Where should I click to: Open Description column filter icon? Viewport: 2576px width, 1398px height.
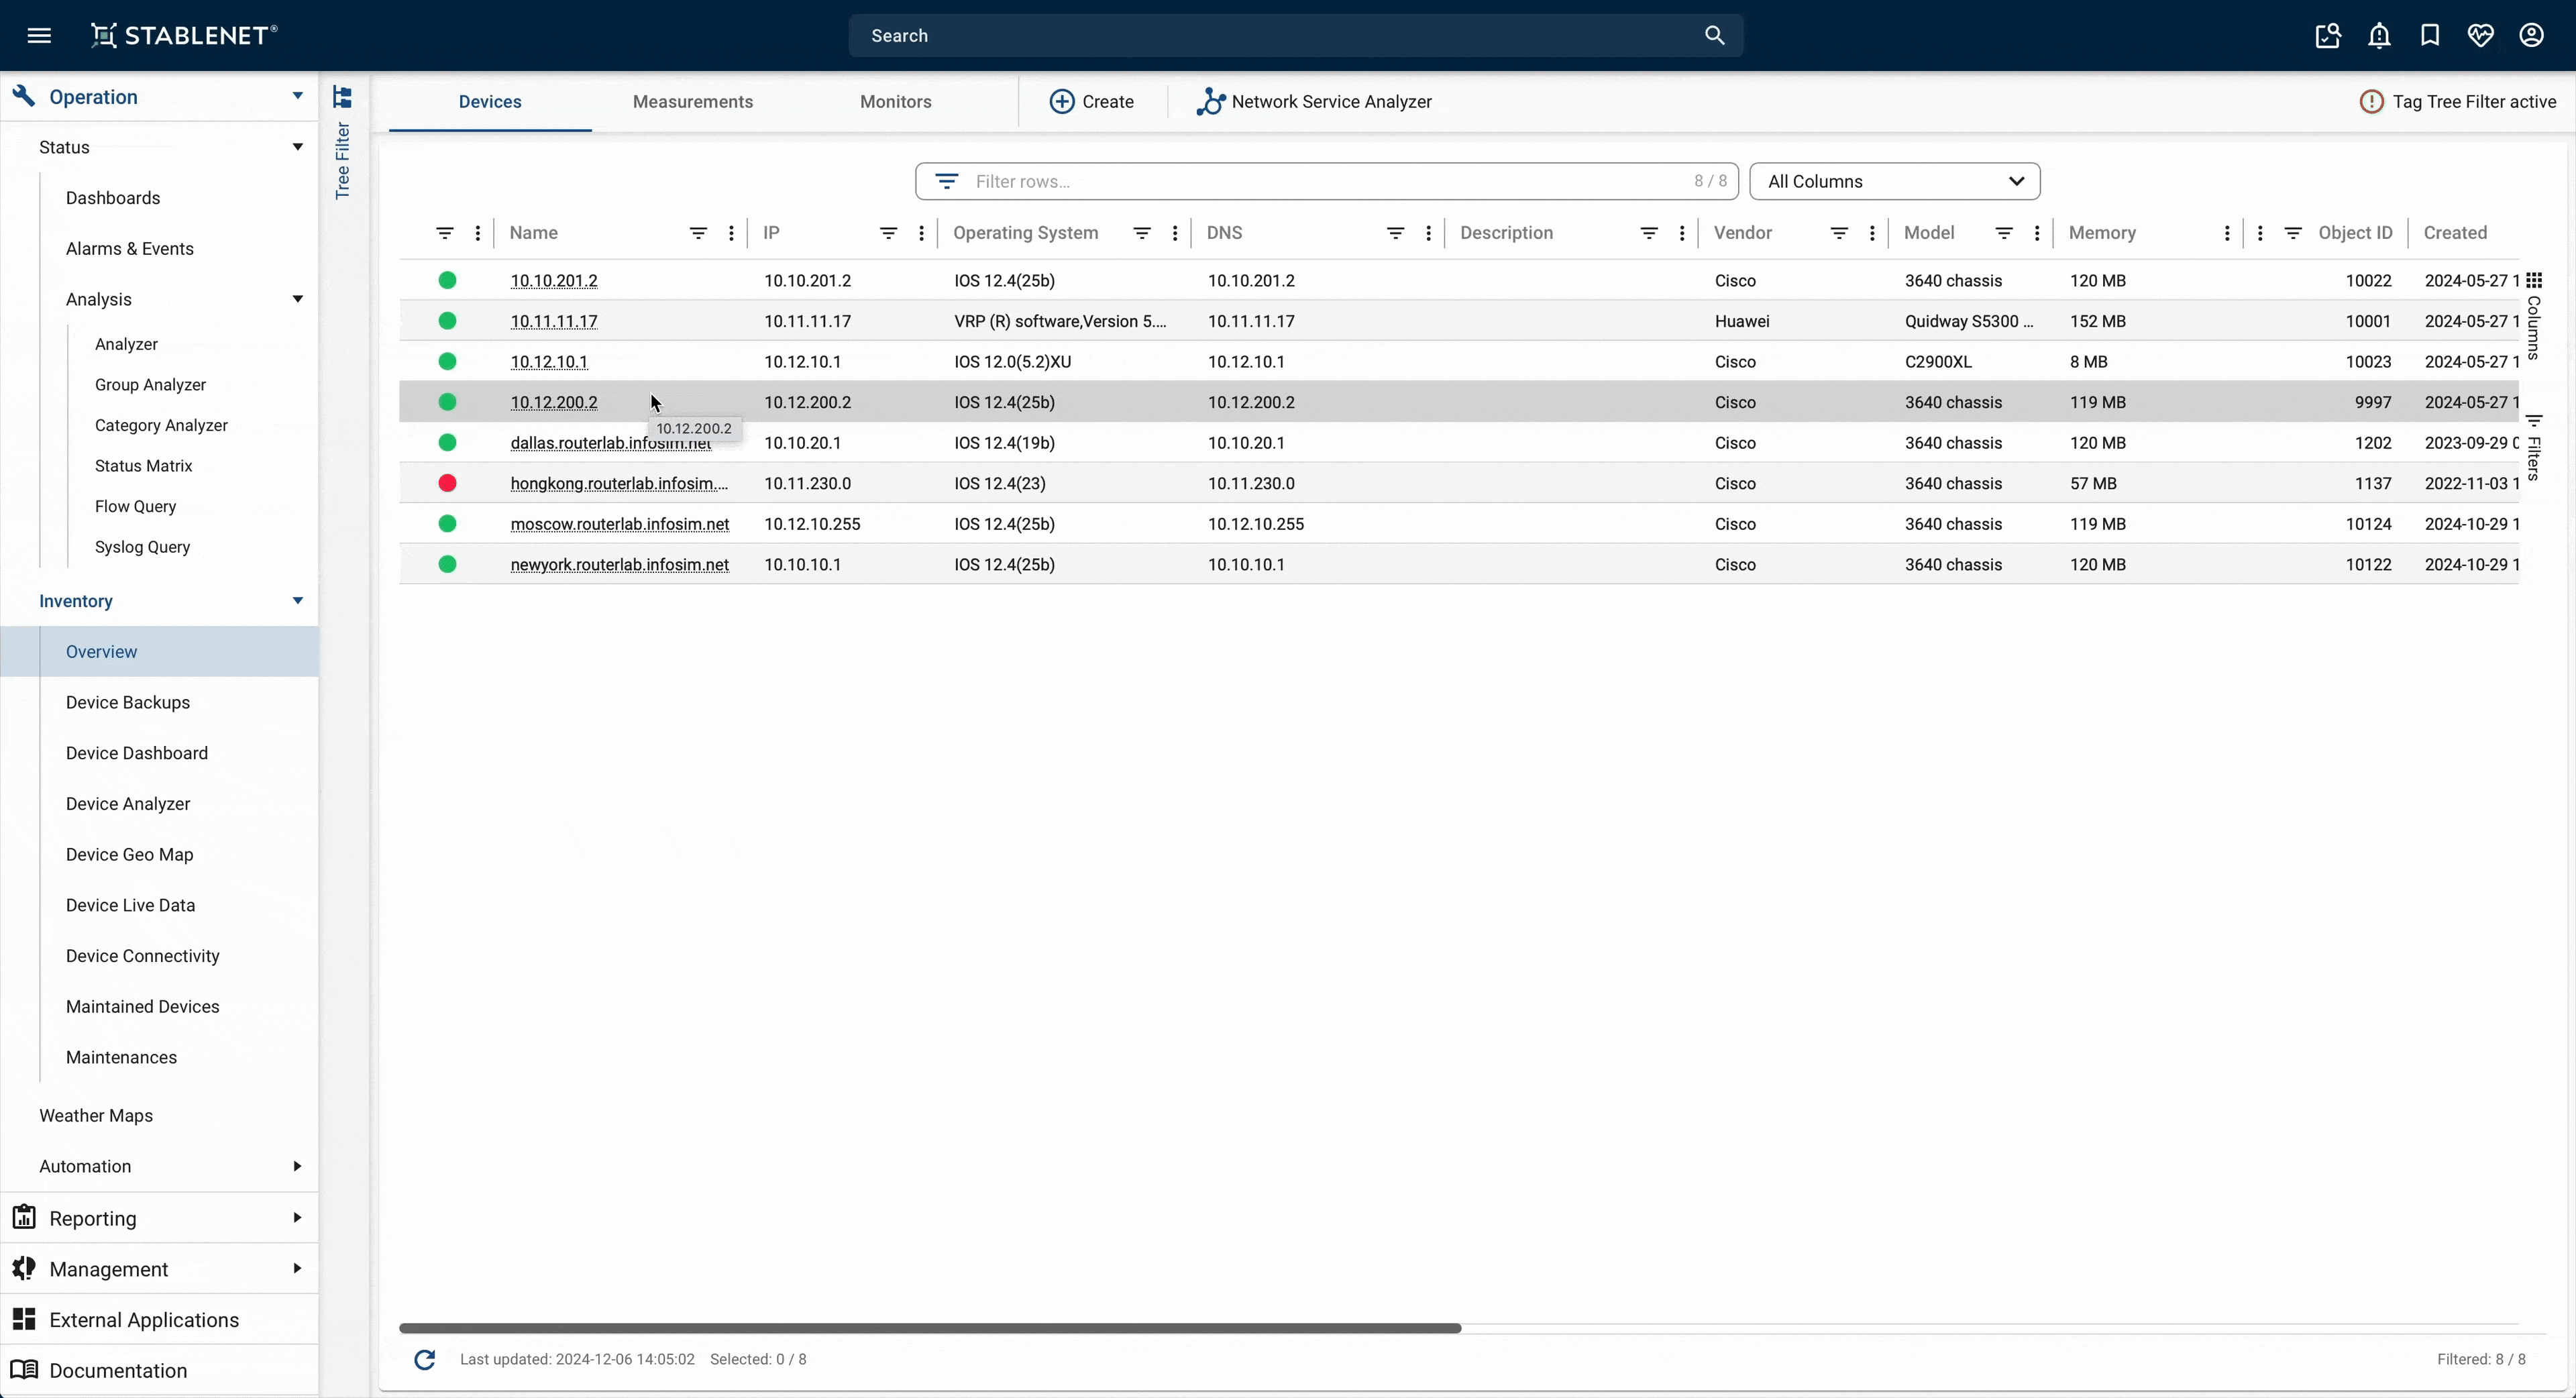pyautogui.click(x=1649, y=233)
